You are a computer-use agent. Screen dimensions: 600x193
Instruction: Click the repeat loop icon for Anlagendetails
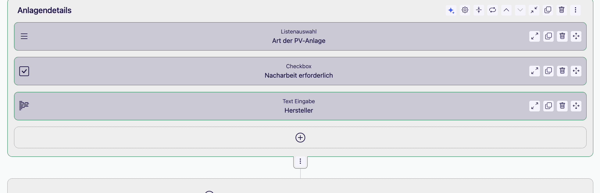point(493,10)
